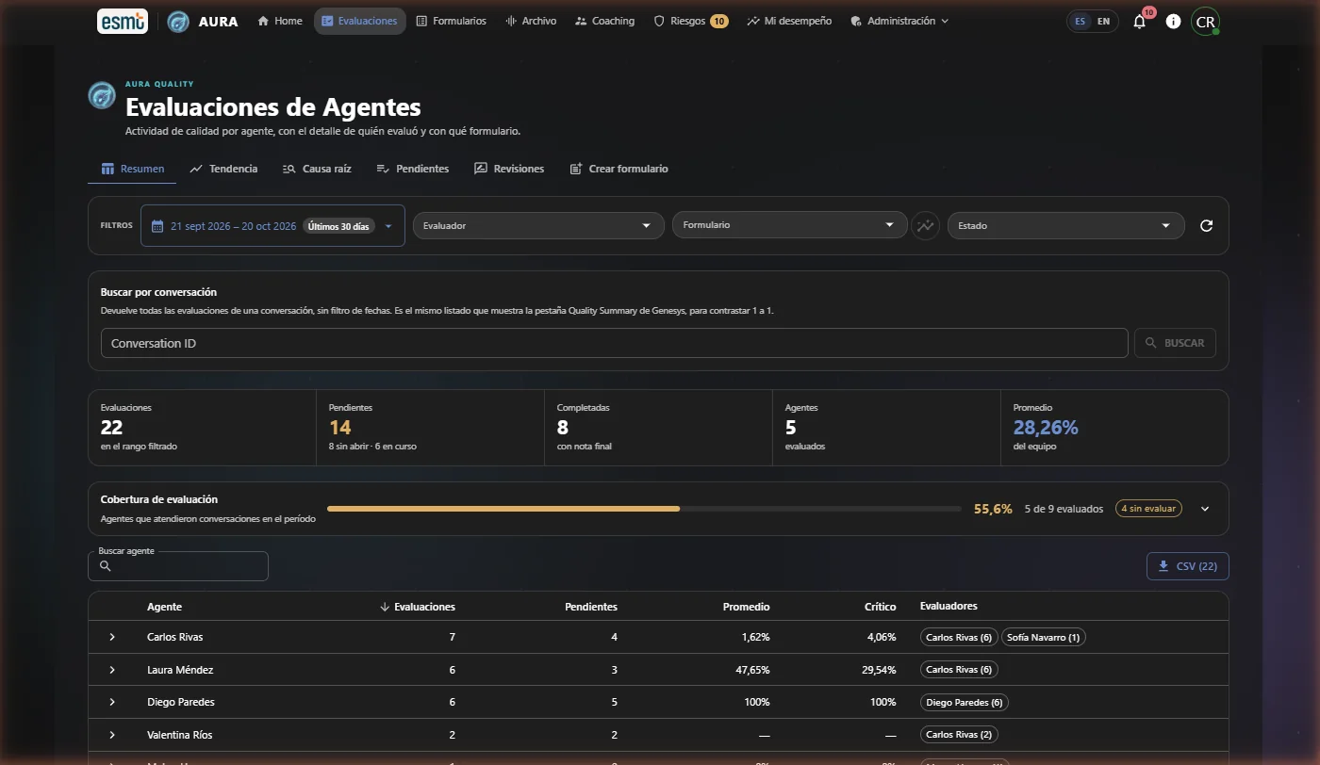Click the Conversation ID input field
This screenshot has width=1320, height=765.
pyautogui.click(x=614, y=343)
